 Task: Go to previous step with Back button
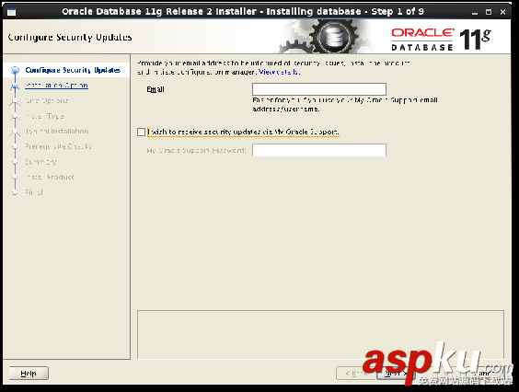click(x=356, y=374)
